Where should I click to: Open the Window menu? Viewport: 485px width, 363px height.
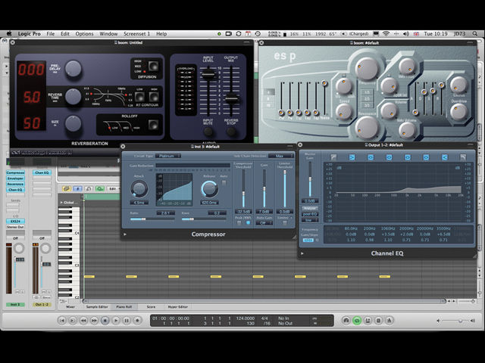[x=108, y=33]
